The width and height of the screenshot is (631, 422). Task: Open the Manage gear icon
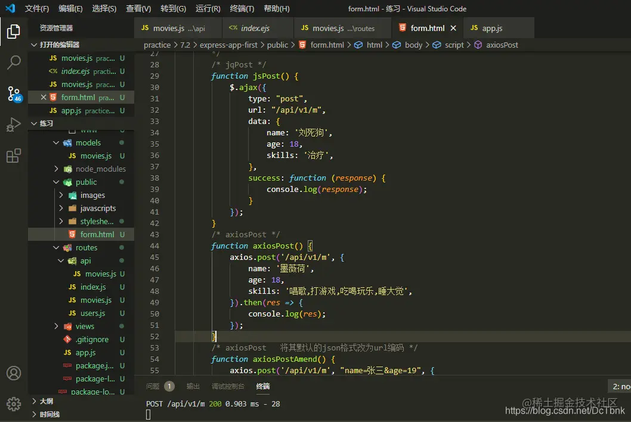14,404
